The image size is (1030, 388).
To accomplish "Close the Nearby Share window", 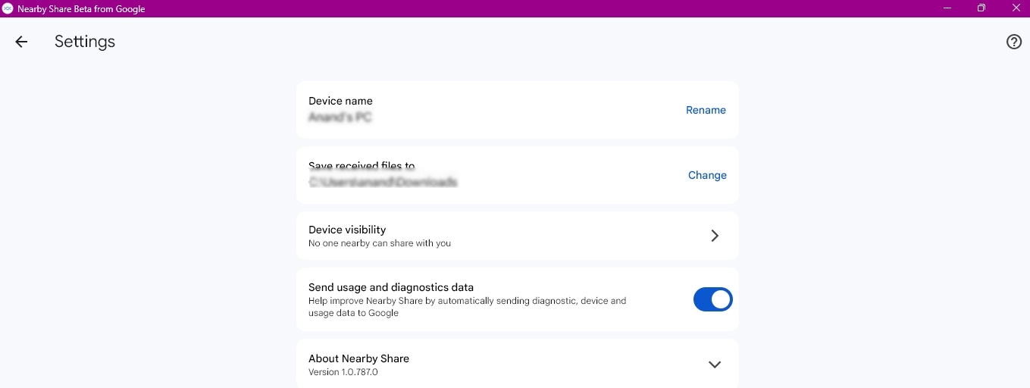I will (1016, 8).
